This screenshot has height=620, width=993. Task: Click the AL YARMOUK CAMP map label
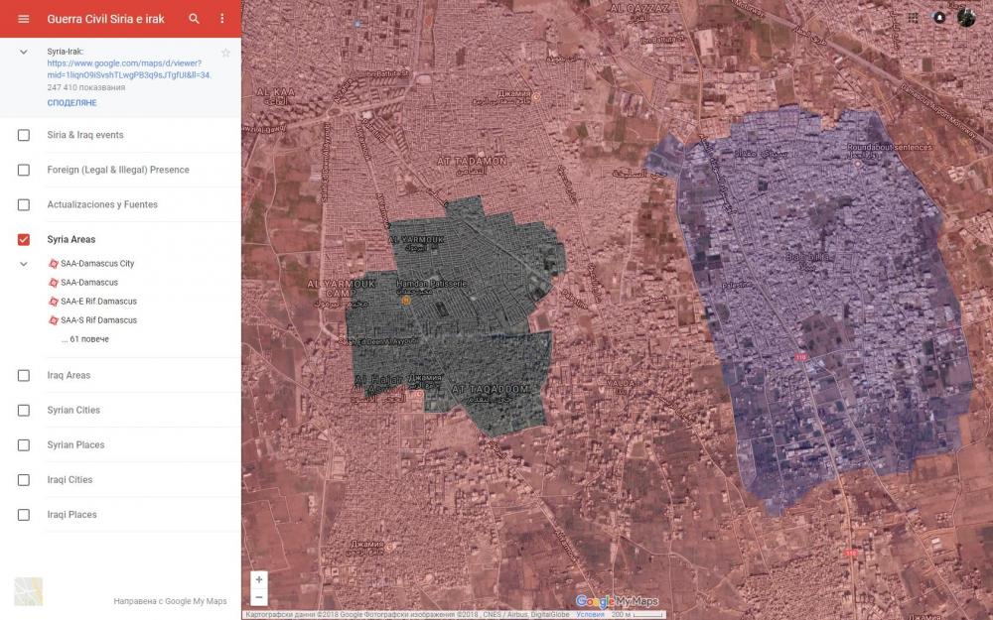[x=341, y=289]
